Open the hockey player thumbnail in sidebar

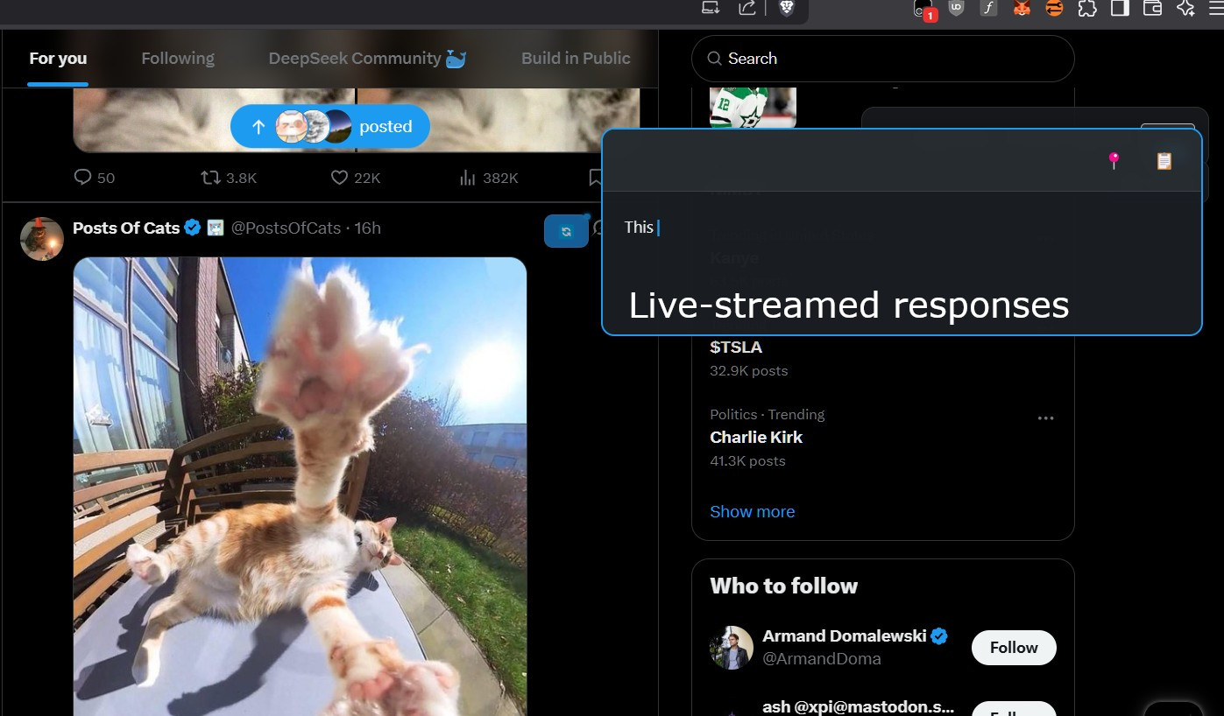[753, 108]
